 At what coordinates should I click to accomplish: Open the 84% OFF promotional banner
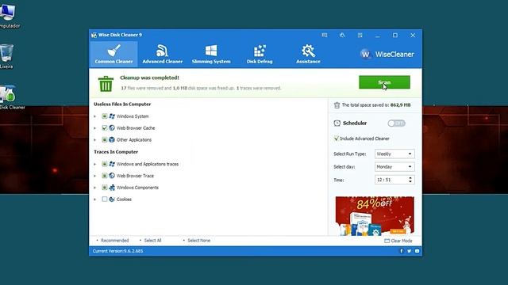point(375,215)
